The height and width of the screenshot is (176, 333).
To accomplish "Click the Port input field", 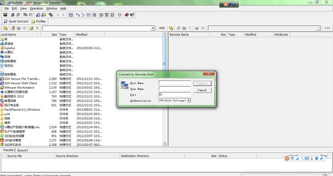I will pyautogui.click(x=175, y=95).
